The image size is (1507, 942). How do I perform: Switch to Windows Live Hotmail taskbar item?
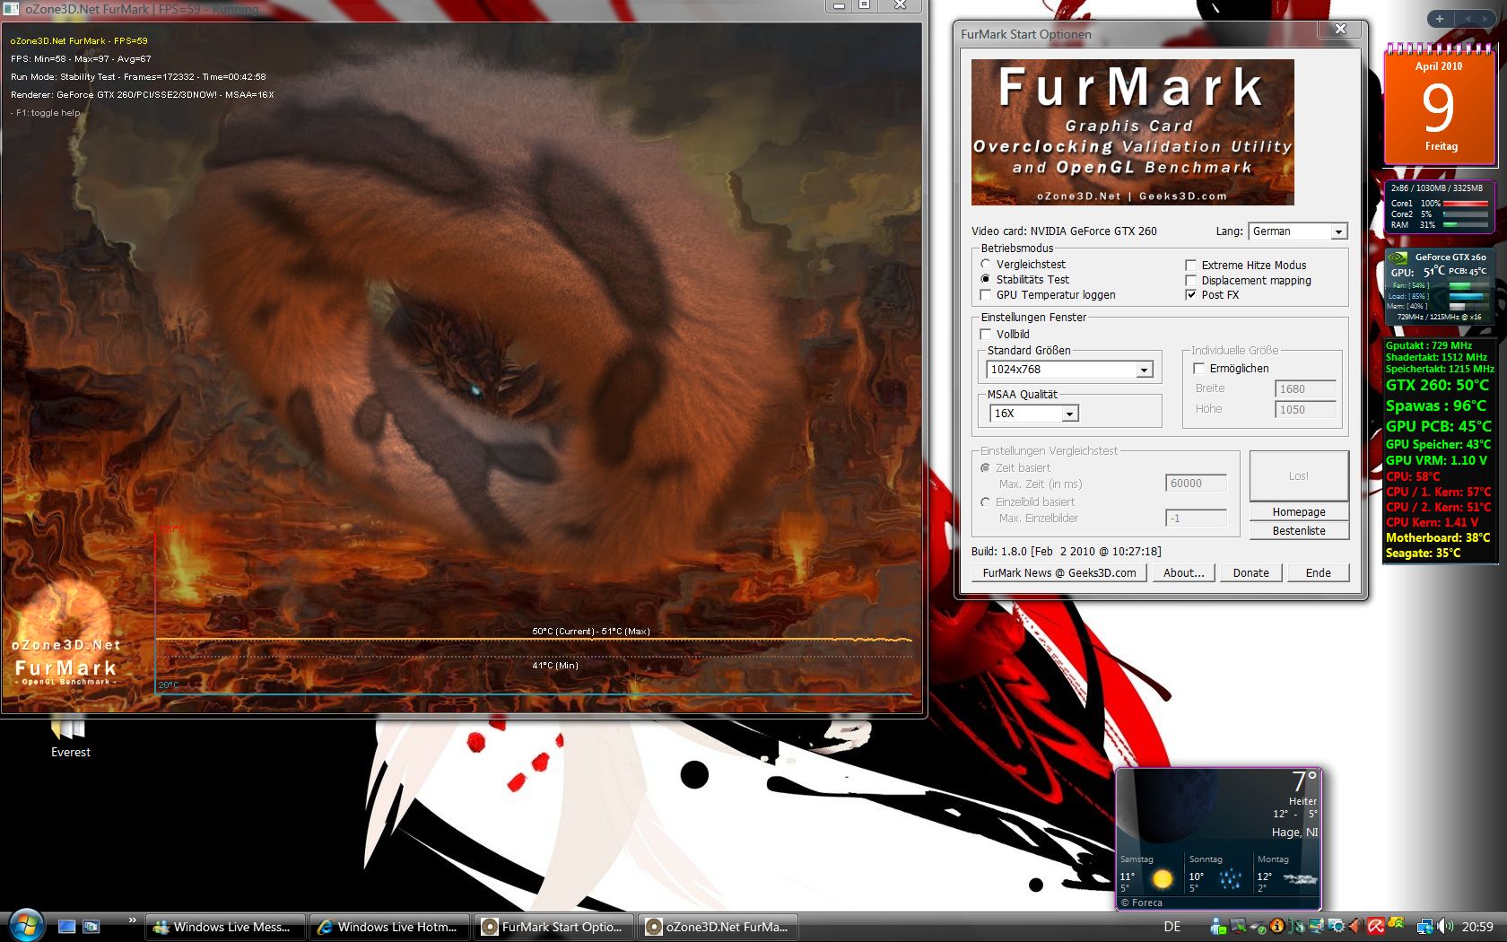pos(389,927)
